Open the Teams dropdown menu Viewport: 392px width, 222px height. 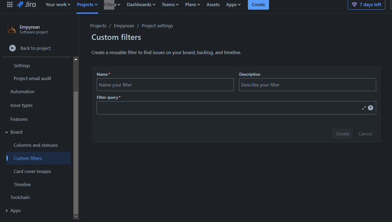point(170,4)
